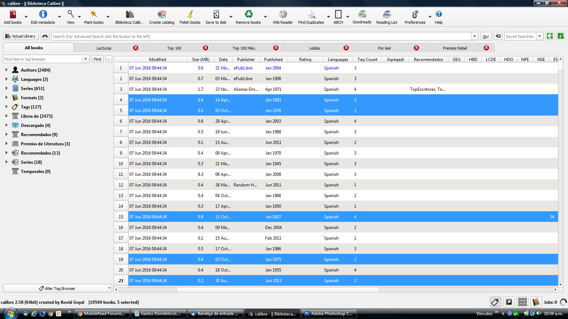Click into the main Search field
Viewport: 568px width, 319px height.
pos(261,37)
